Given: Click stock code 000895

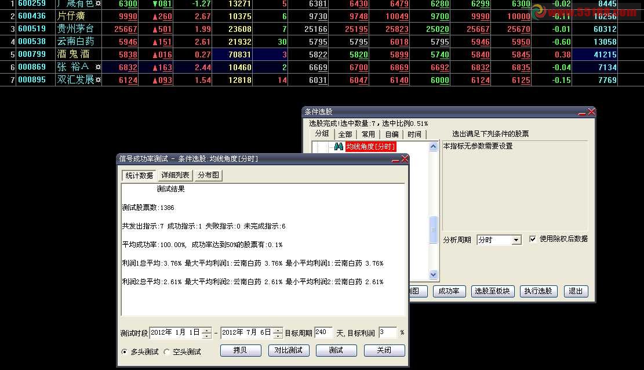Looking at the screenshot, I should point(32,80).
